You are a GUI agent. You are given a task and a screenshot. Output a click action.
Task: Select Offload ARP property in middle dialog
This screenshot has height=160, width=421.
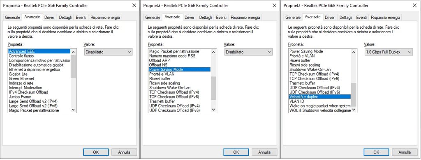pos(158,60)
